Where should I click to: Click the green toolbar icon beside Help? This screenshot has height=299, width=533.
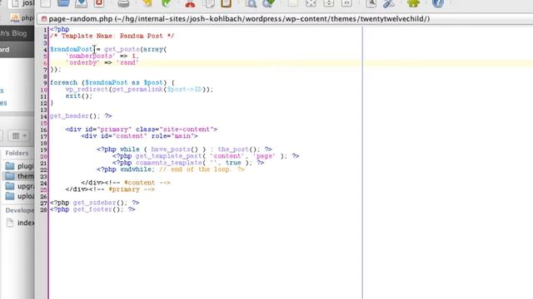tap(413, 3)
